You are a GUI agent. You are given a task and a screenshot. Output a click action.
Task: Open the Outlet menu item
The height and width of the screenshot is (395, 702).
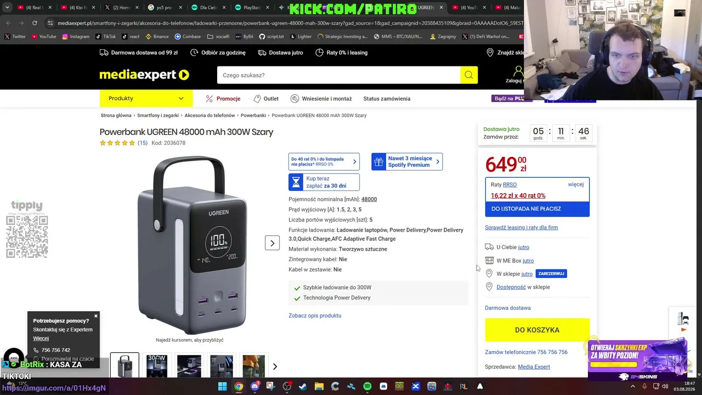click(266, 99)
